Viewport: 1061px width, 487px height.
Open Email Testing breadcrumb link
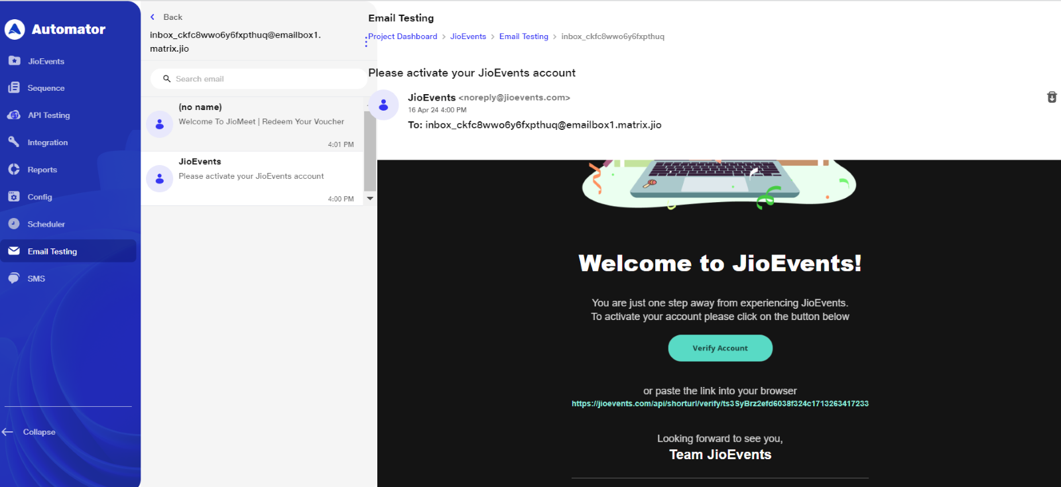coord(524,36)
